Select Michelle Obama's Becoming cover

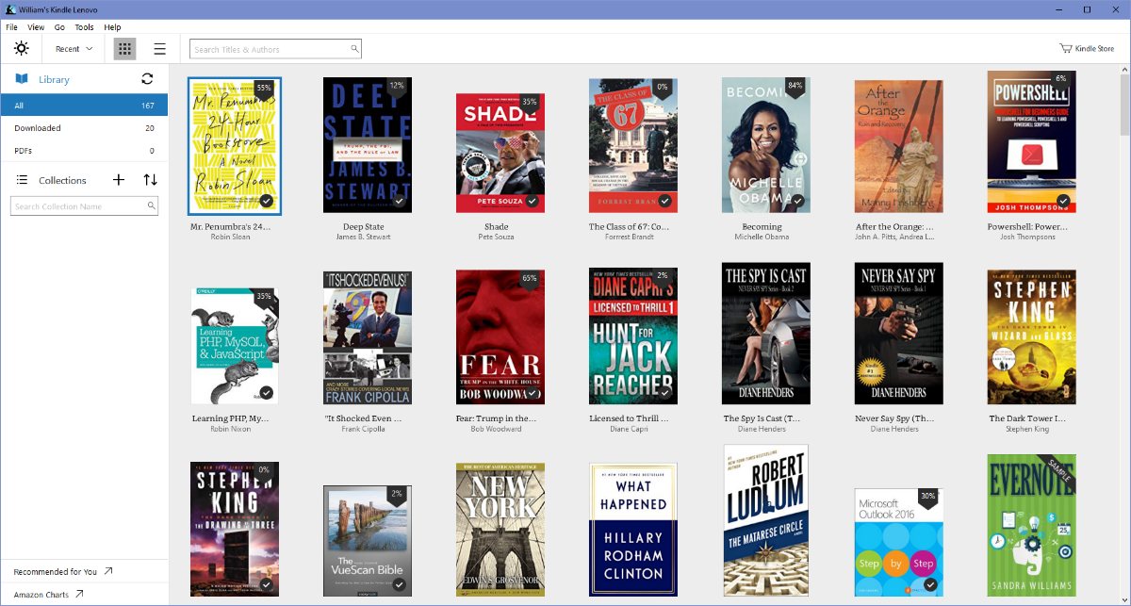[x=766, y=145]
